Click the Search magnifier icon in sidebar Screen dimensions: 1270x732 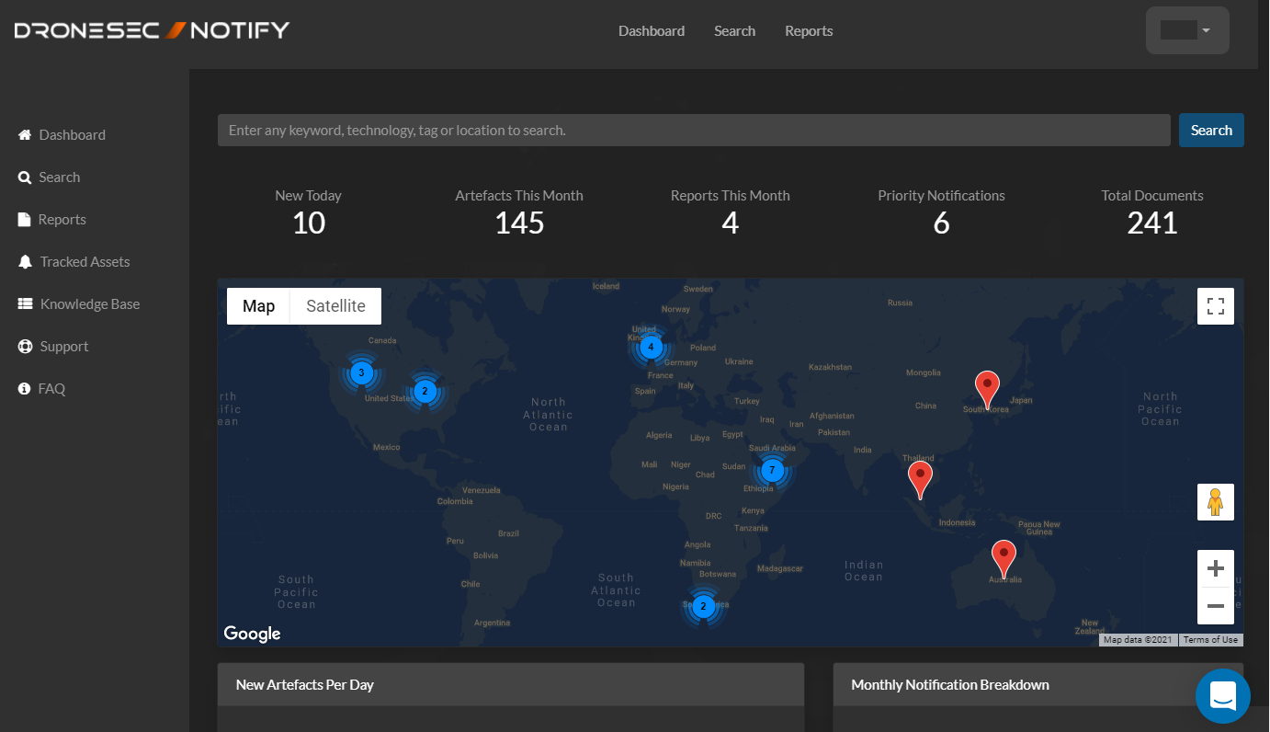[25, 177]
